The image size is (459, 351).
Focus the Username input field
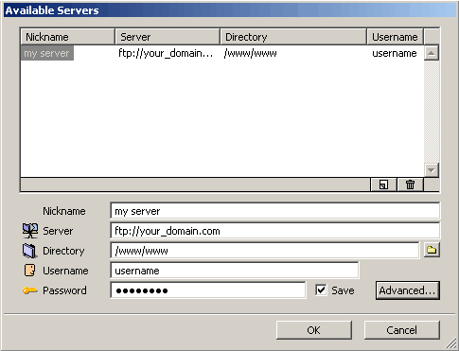tap(235, 271)
